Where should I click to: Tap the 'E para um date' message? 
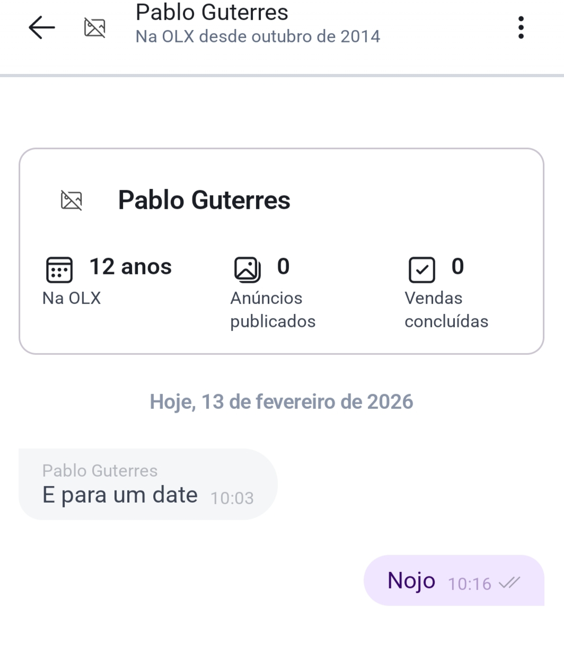click(120, 495)
